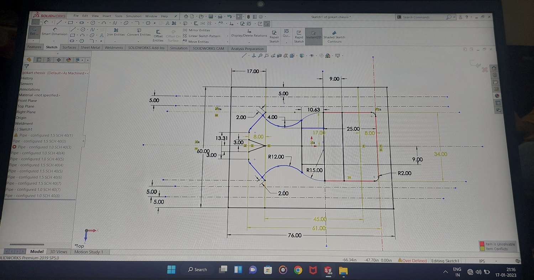Select Move Entities tool
The image size is (534, 280).
tap(196, 42)
